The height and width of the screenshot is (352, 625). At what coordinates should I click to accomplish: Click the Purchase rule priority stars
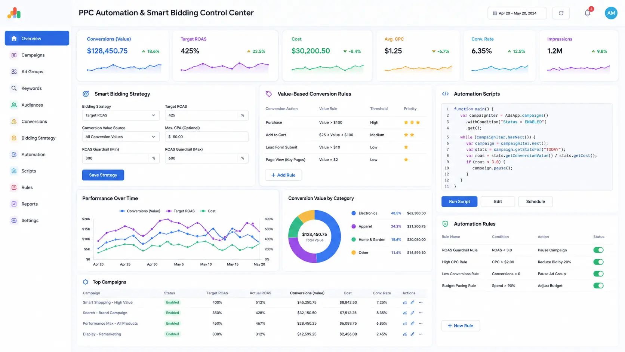[x=412, y=122]
